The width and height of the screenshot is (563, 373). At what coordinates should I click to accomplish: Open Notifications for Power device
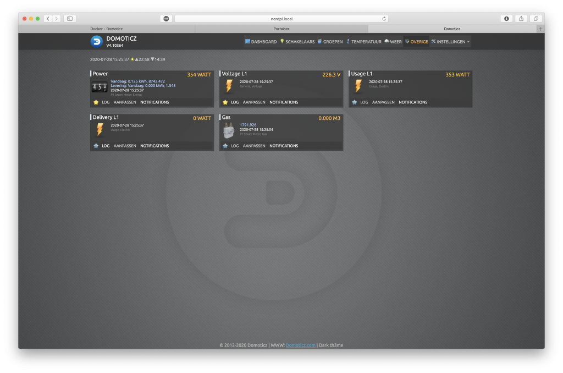click(x=154, y=102)
